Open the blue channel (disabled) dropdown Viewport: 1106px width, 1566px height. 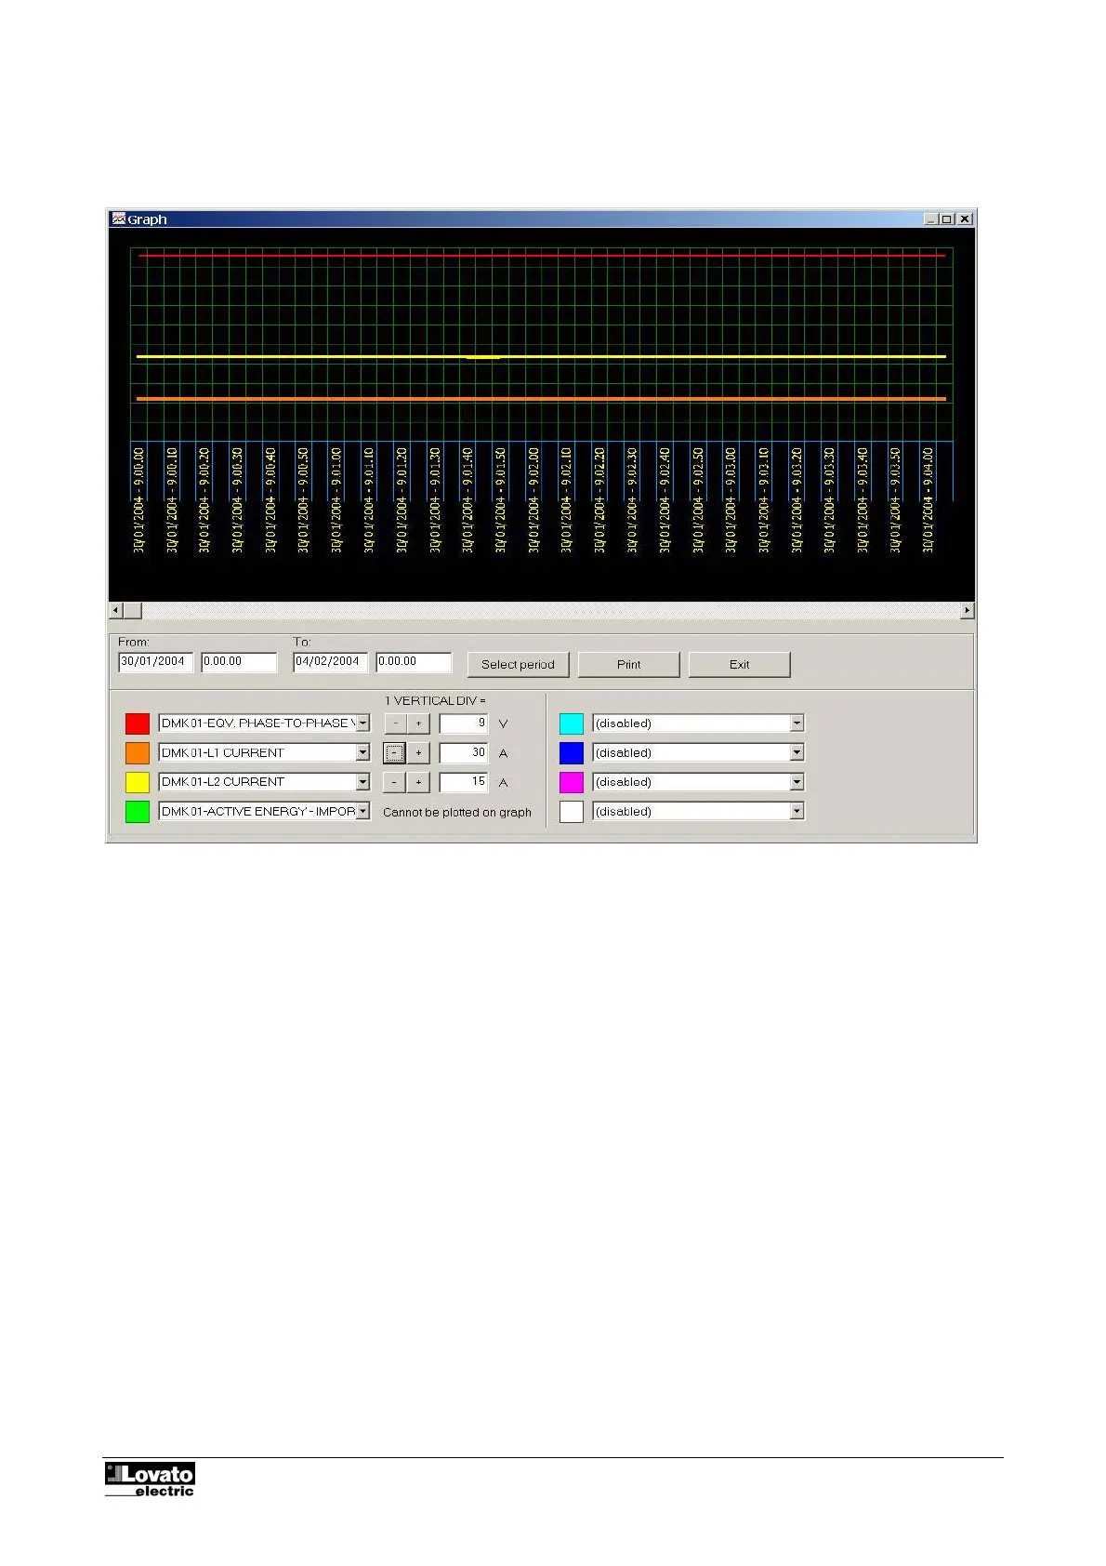point(797,752)
